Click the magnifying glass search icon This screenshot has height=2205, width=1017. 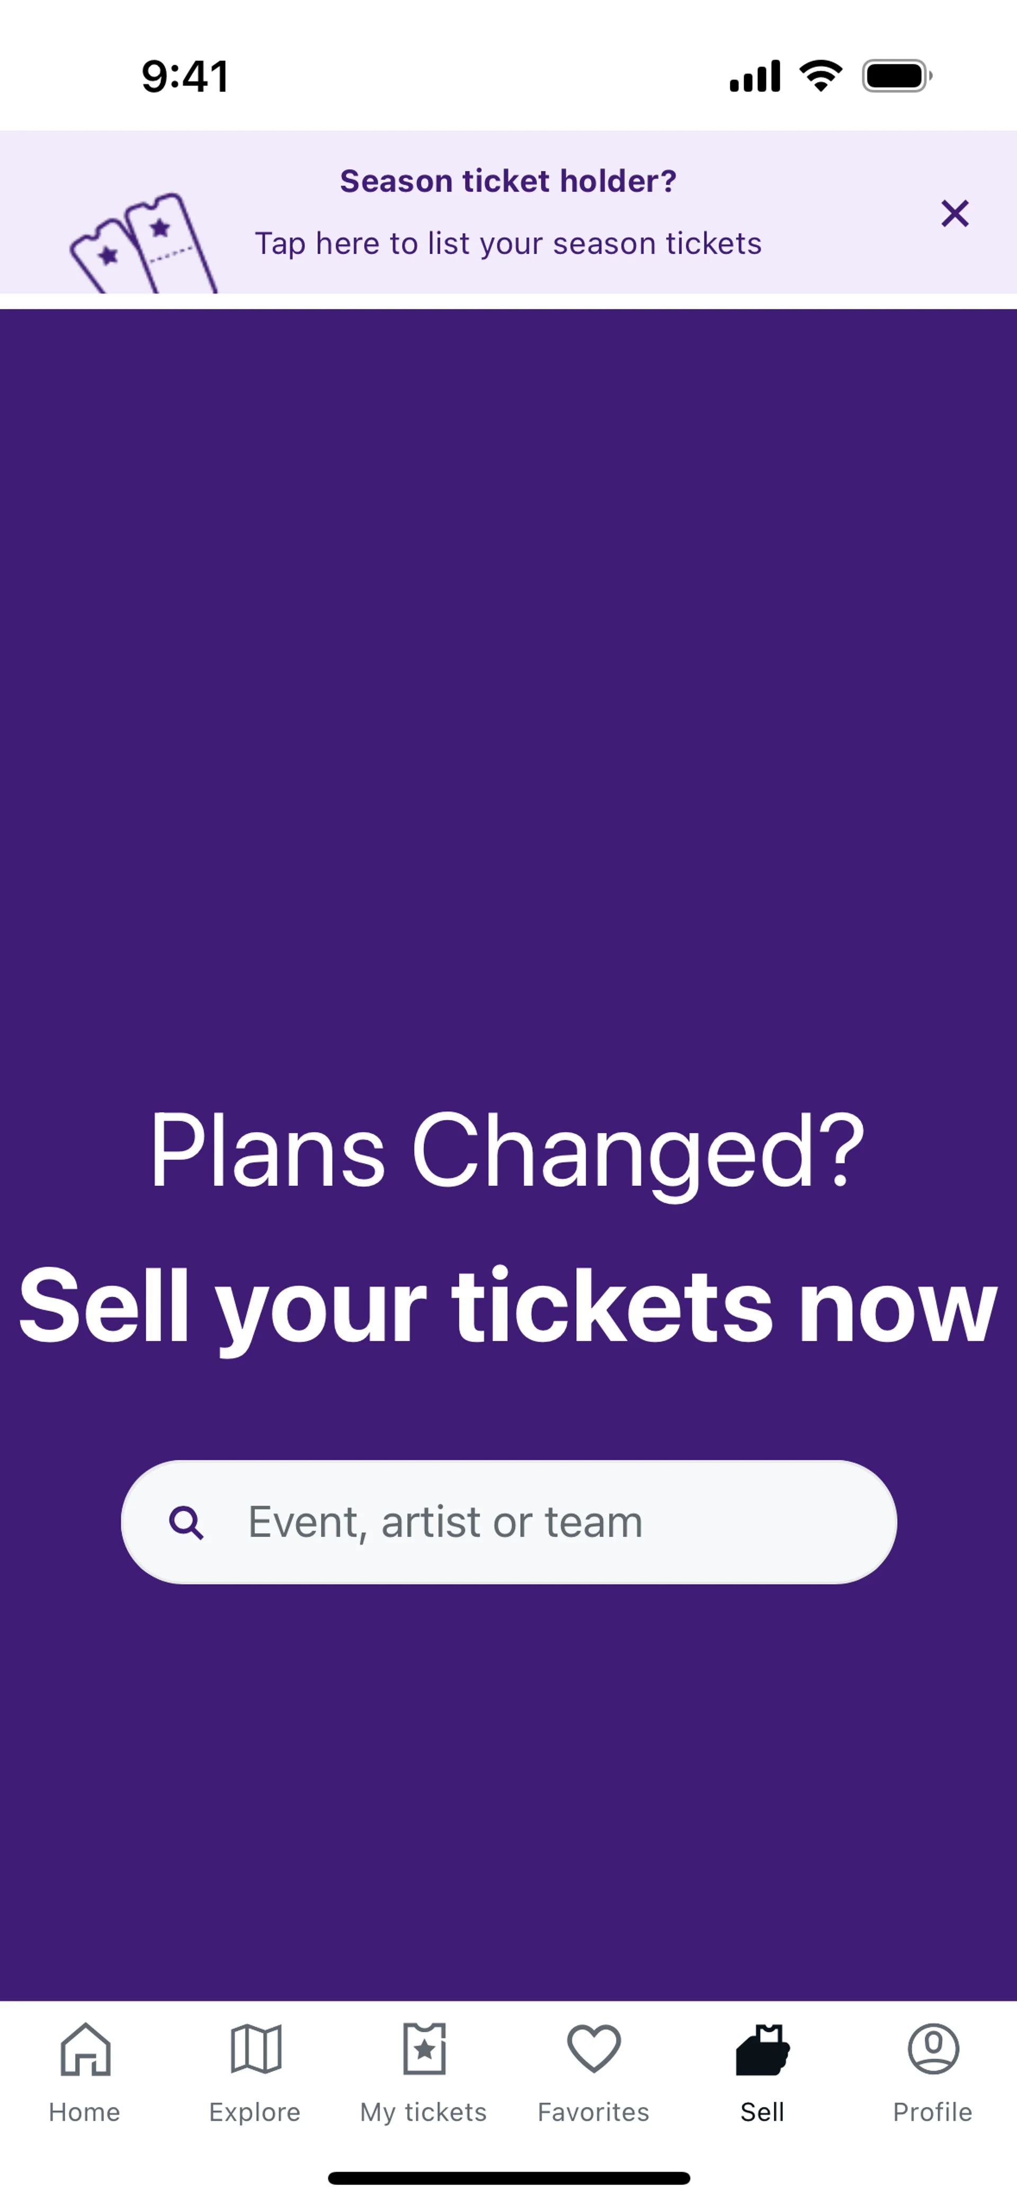[186, 1523]
